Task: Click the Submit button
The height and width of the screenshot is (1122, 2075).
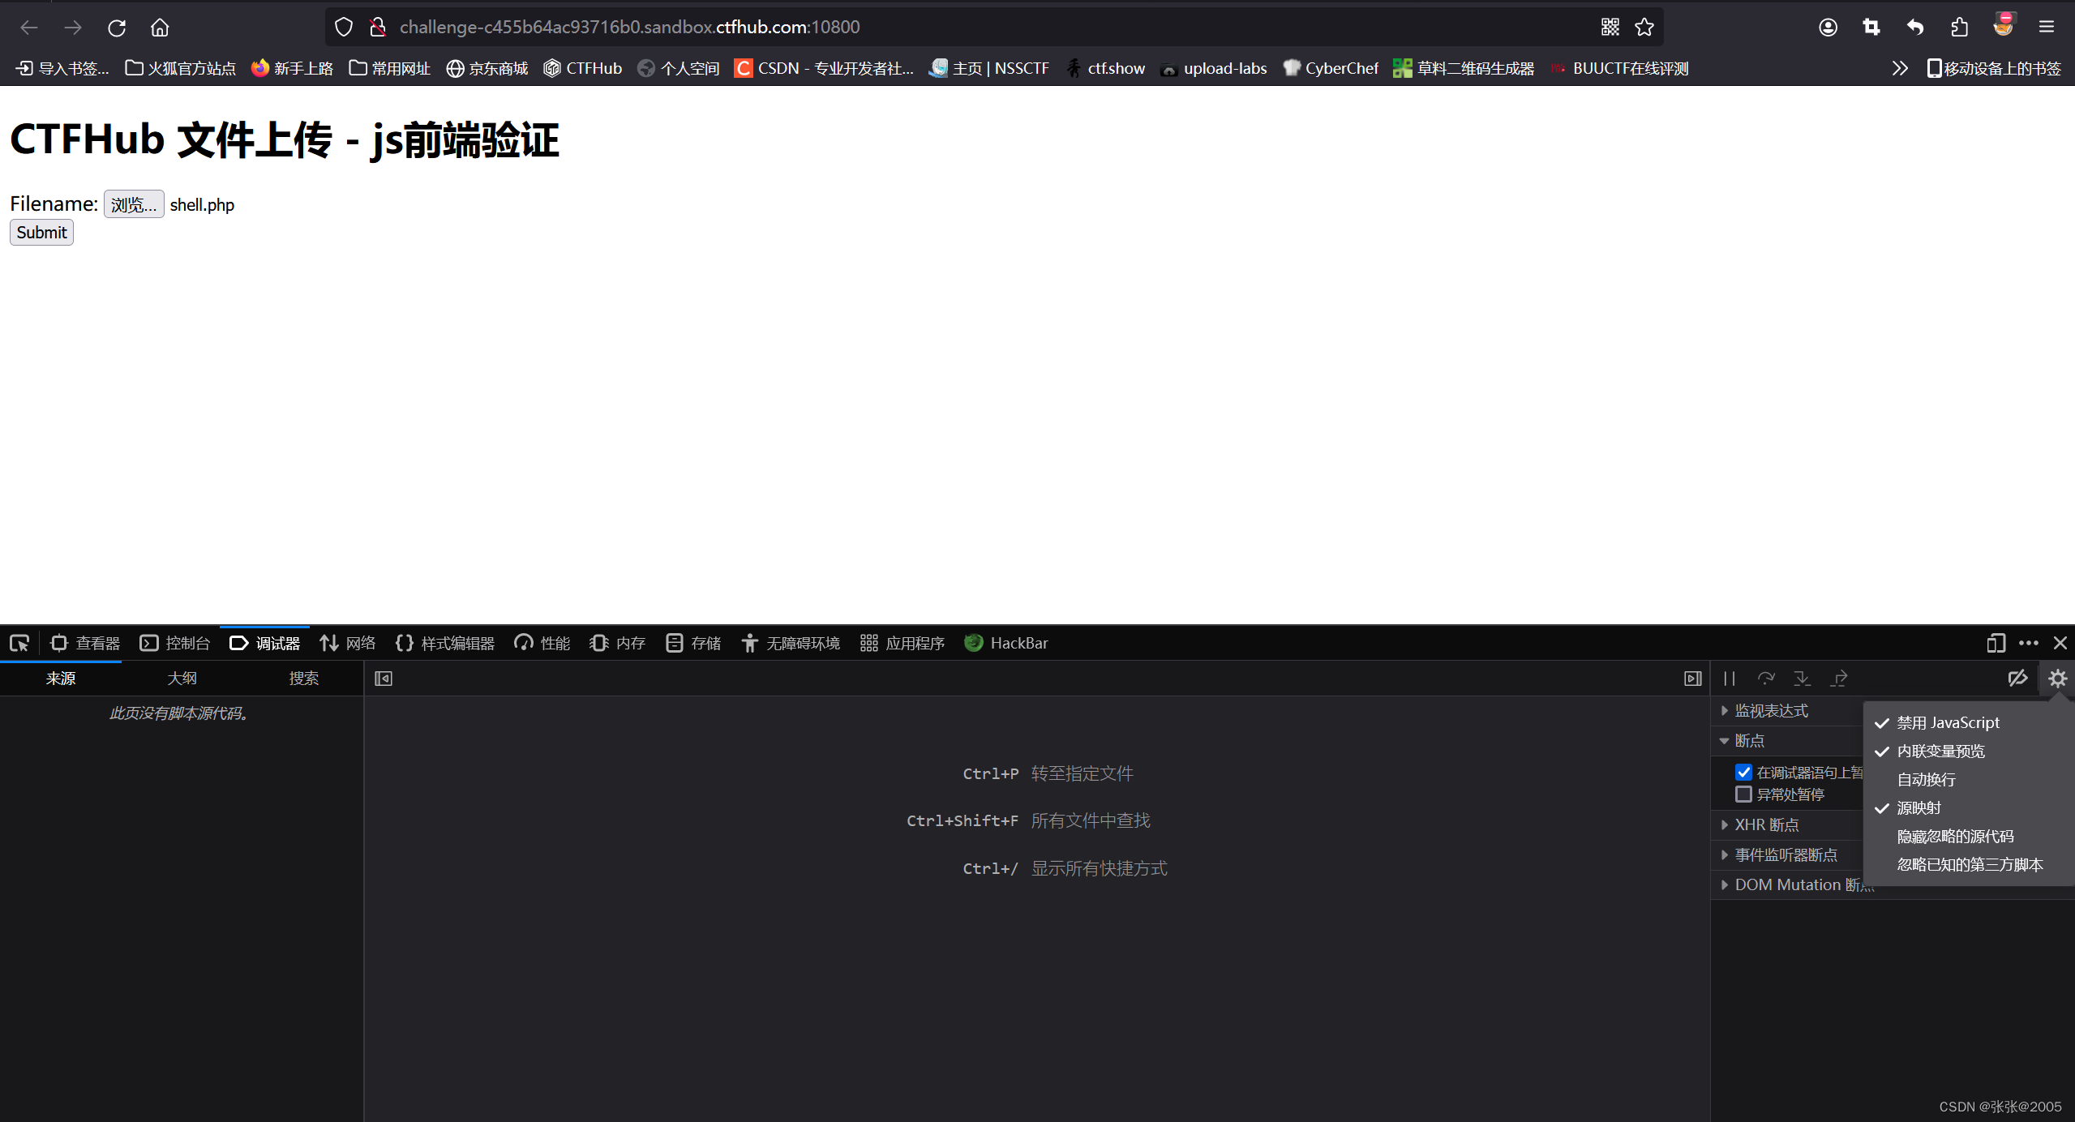Action: coord(41,233)
